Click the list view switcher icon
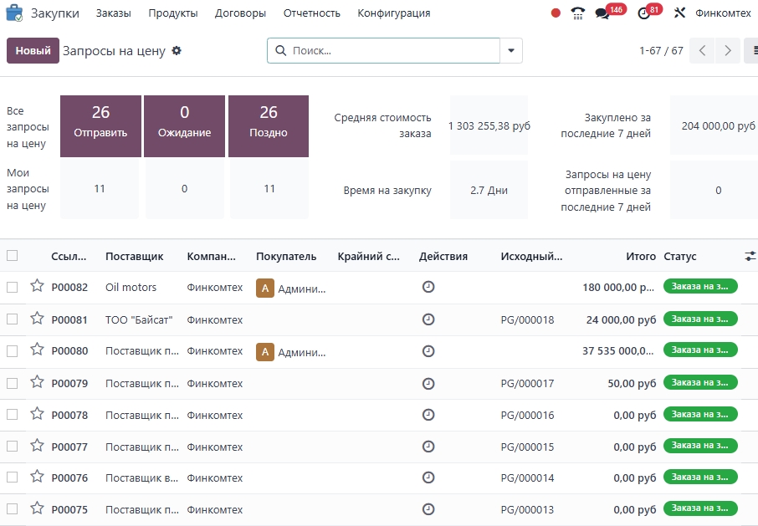 pyautogui.click(x=753, y=50)
